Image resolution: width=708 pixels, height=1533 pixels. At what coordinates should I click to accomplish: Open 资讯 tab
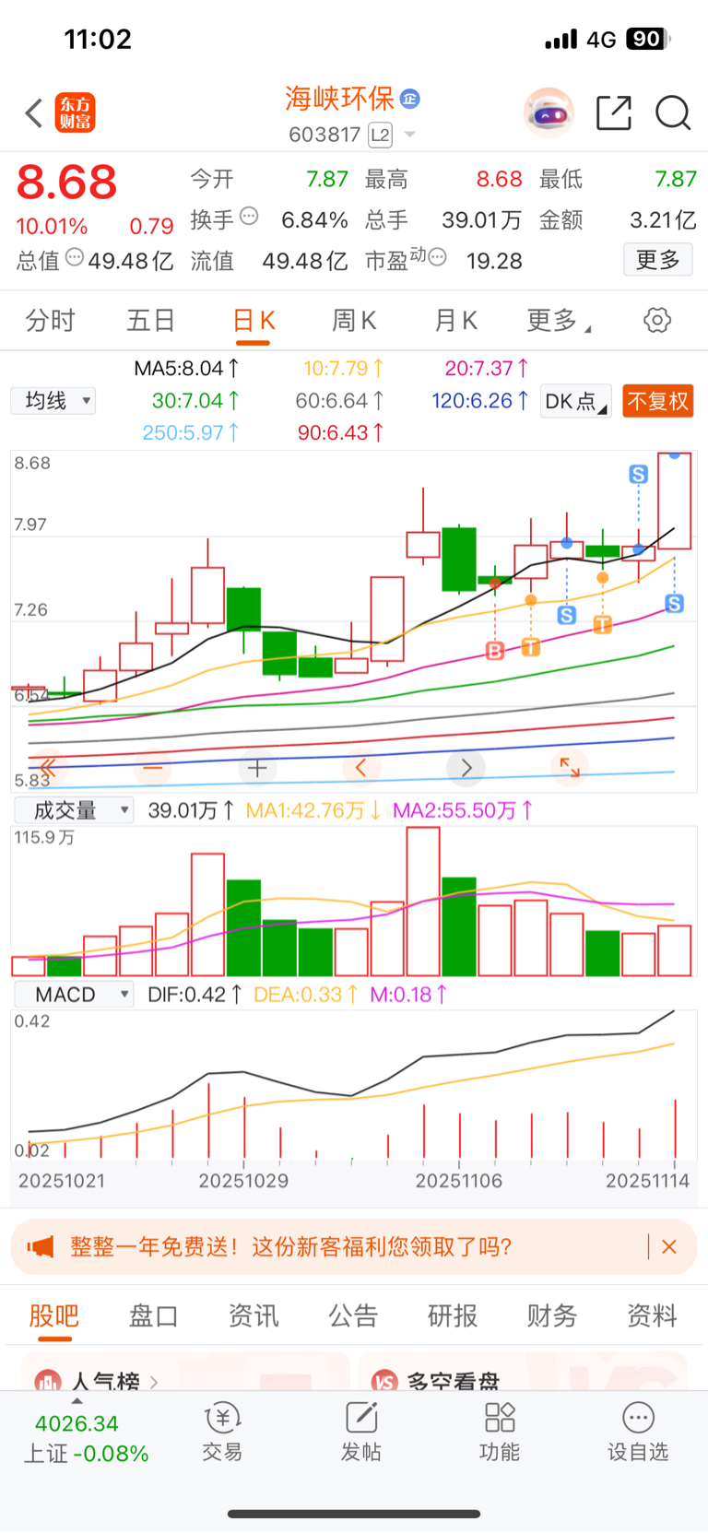click(x=254, y=1315)
